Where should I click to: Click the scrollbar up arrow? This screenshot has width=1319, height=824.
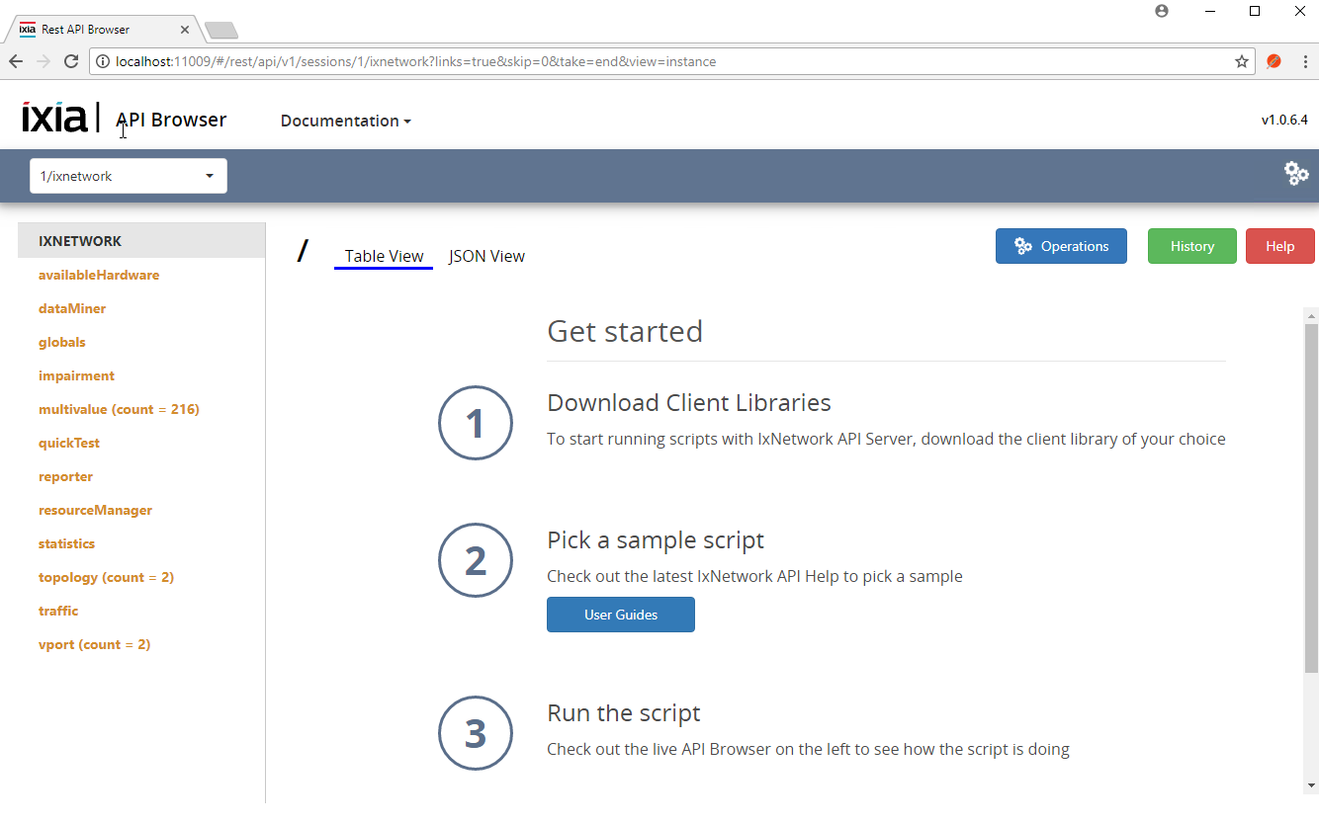pos(1311,315)
